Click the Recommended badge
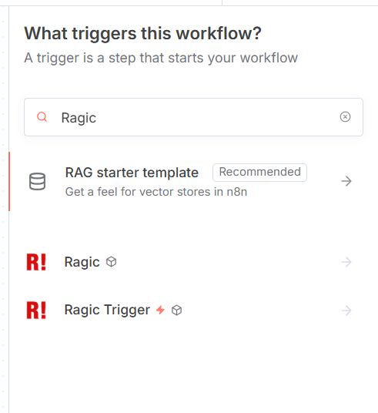Screen dimensions: 378x413 [259, 173]
